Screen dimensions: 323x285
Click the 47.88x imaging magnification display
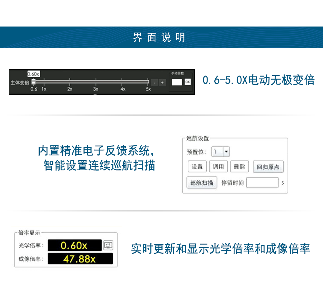(79, 259)
